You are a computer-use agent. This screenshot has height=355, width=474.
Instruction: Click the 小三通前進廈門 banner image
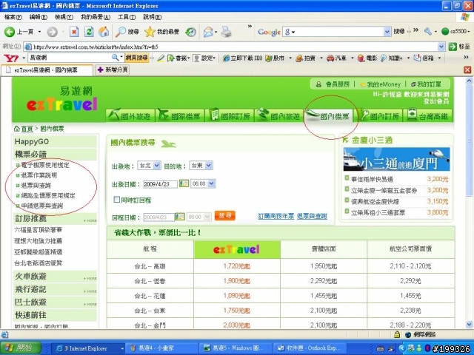coord(396,160)
